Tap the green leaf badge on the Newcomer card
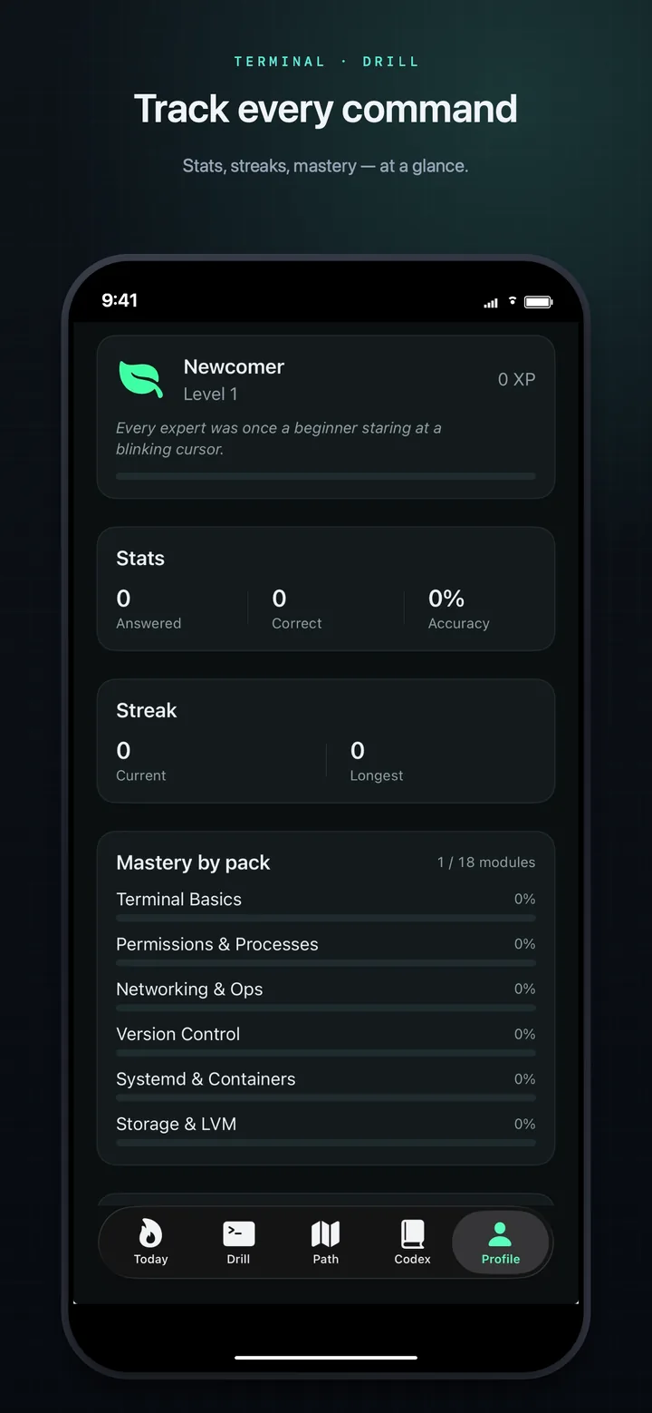The height and width of the screenshot is (1413, 652). coord(140,380)
